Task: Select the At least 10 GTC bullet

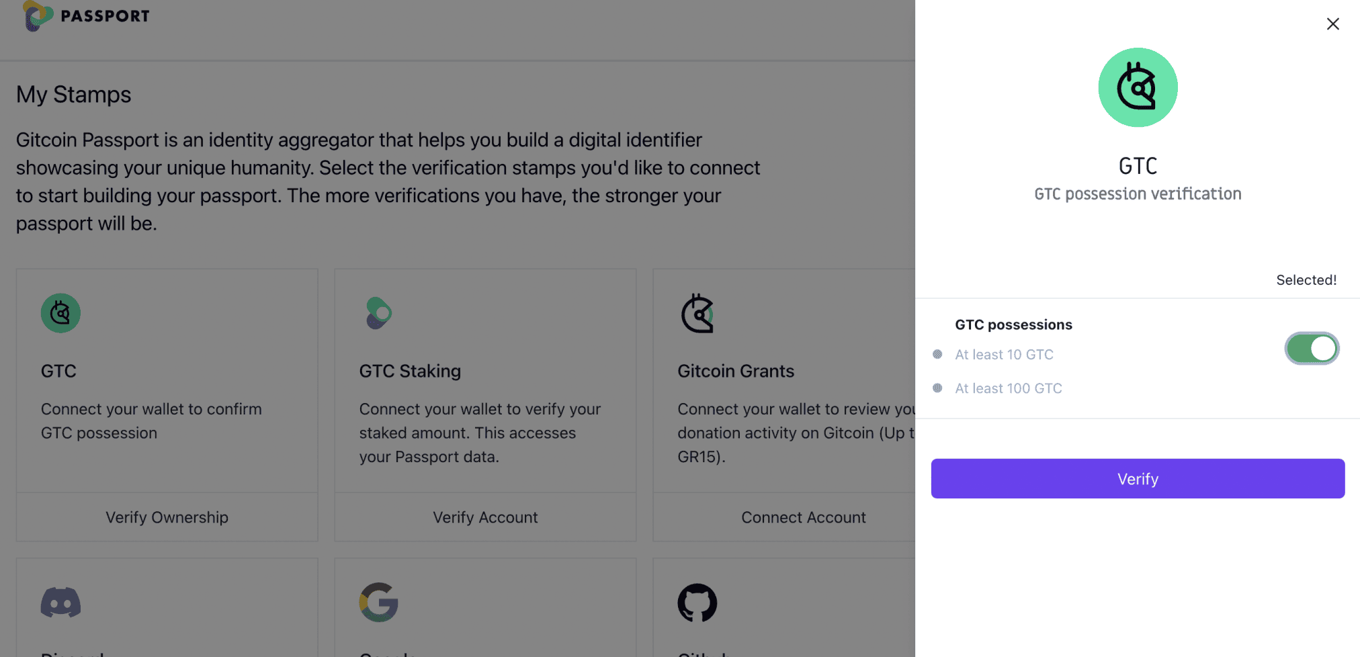Action: (x=937, y=354)
